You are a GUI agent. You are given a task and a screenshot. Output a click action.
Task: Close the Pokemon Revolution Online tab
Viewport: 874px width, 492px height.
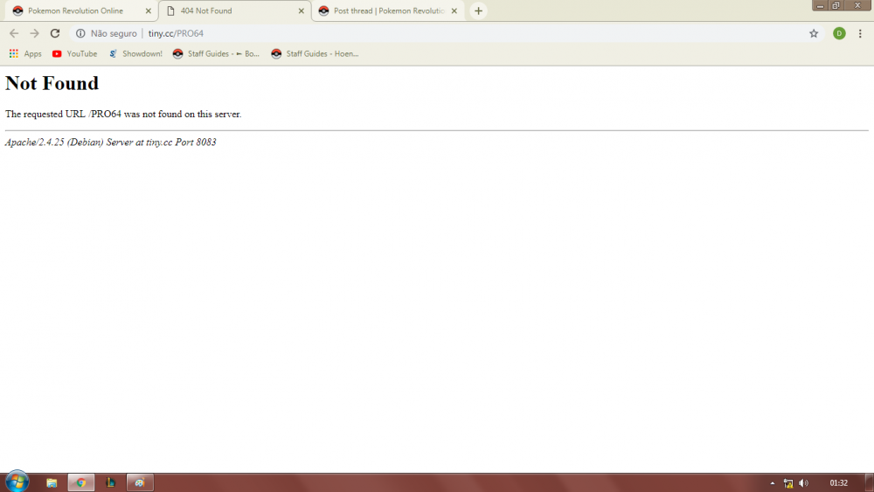click(x=148, y=11)
